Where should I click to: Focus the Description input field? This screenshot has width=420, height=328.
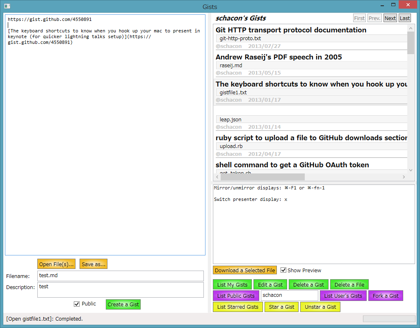[x=121, y=290]
